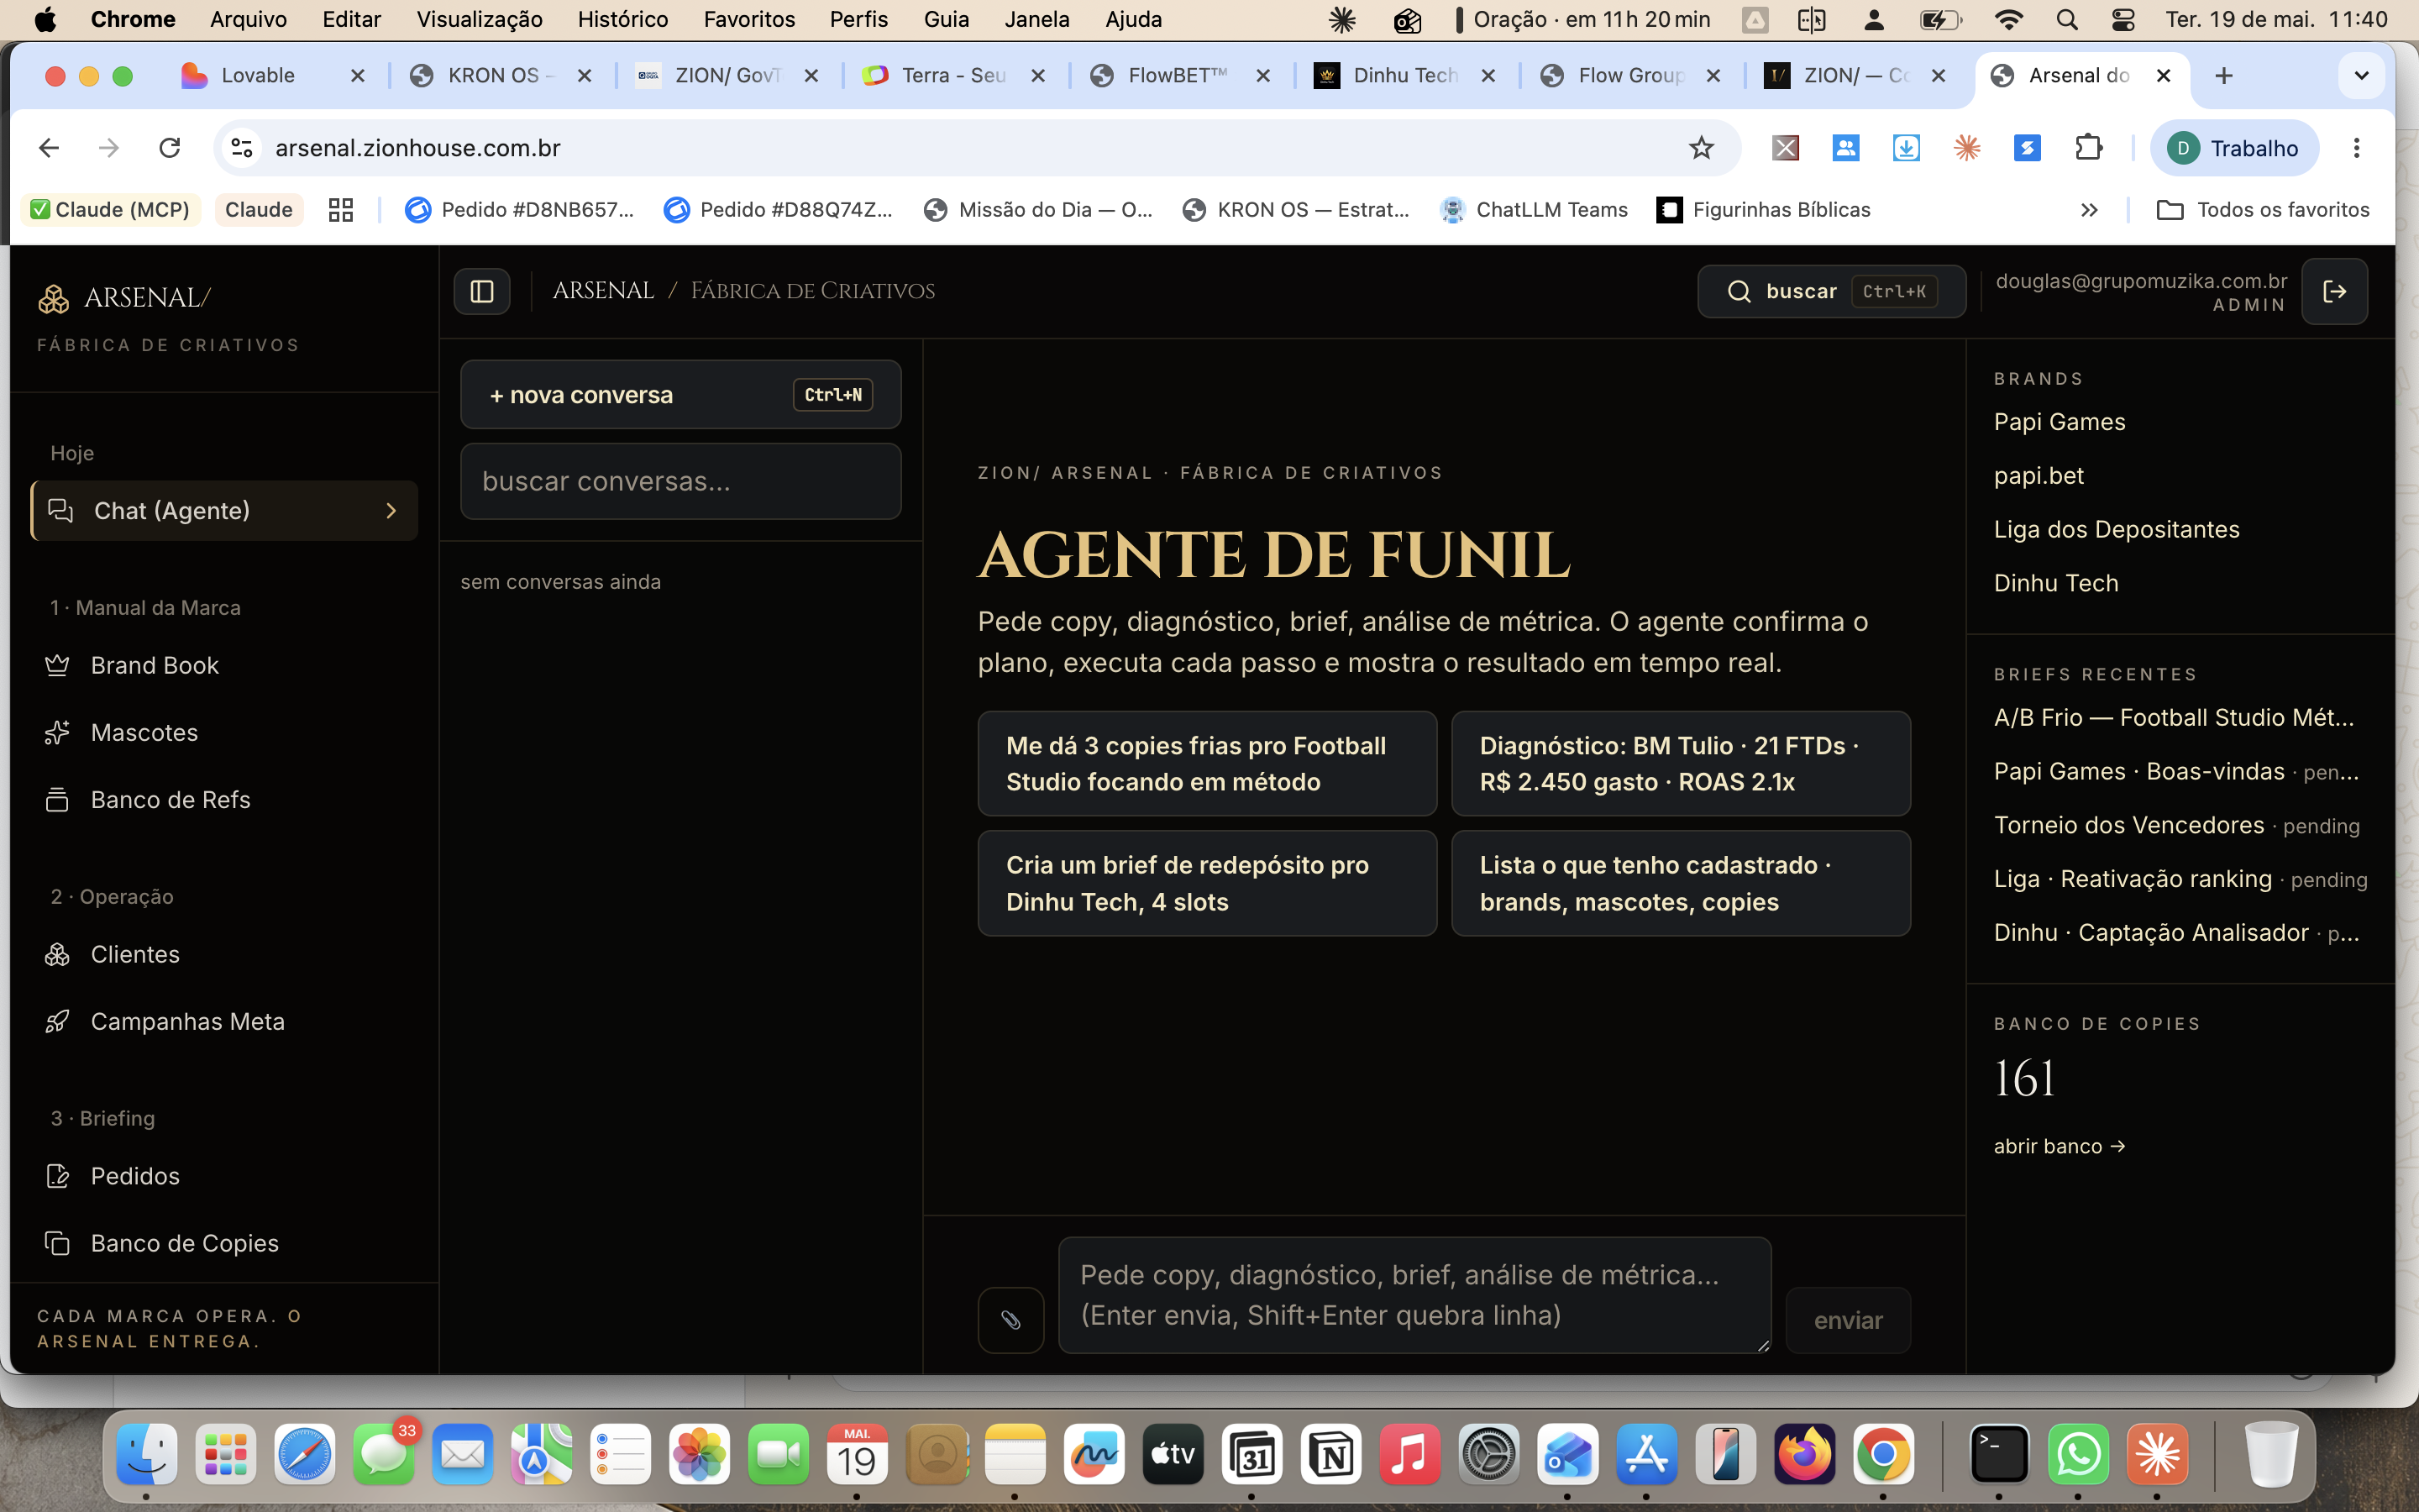Open macOS Control Center
Screen dimensions: 2419x1512
coord(2123,20)
